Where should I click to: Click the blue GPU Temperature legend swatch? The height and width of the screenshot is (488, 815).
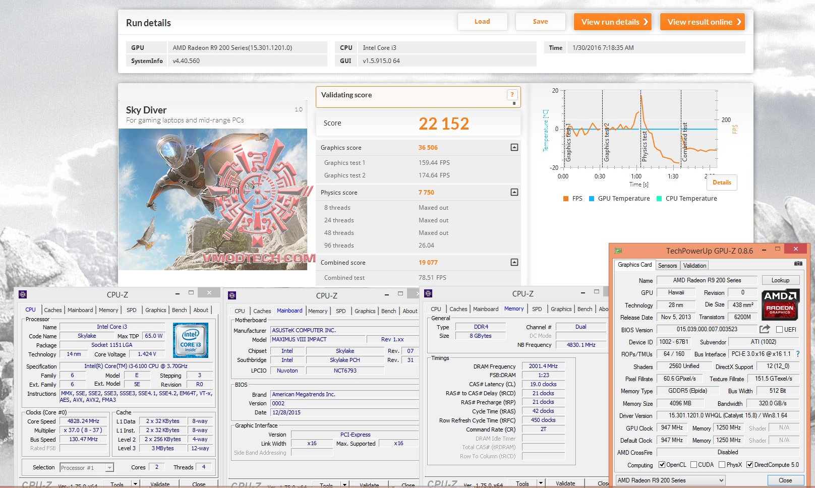(592, 199)
